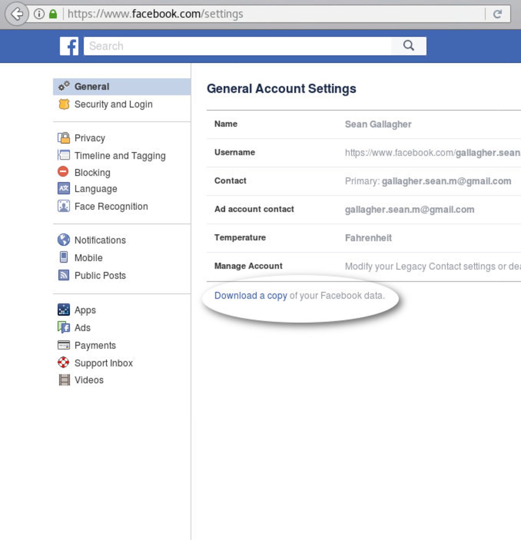Viewport: 521px width, 540px height.
Task: Click the Download a copy link
Action: click(250, 296)
